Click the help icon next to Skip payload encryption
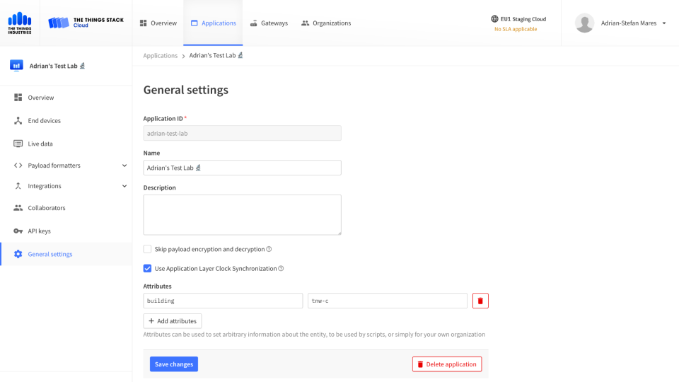Viewport: 679px width, 382px height. click(x=269, y=249)
